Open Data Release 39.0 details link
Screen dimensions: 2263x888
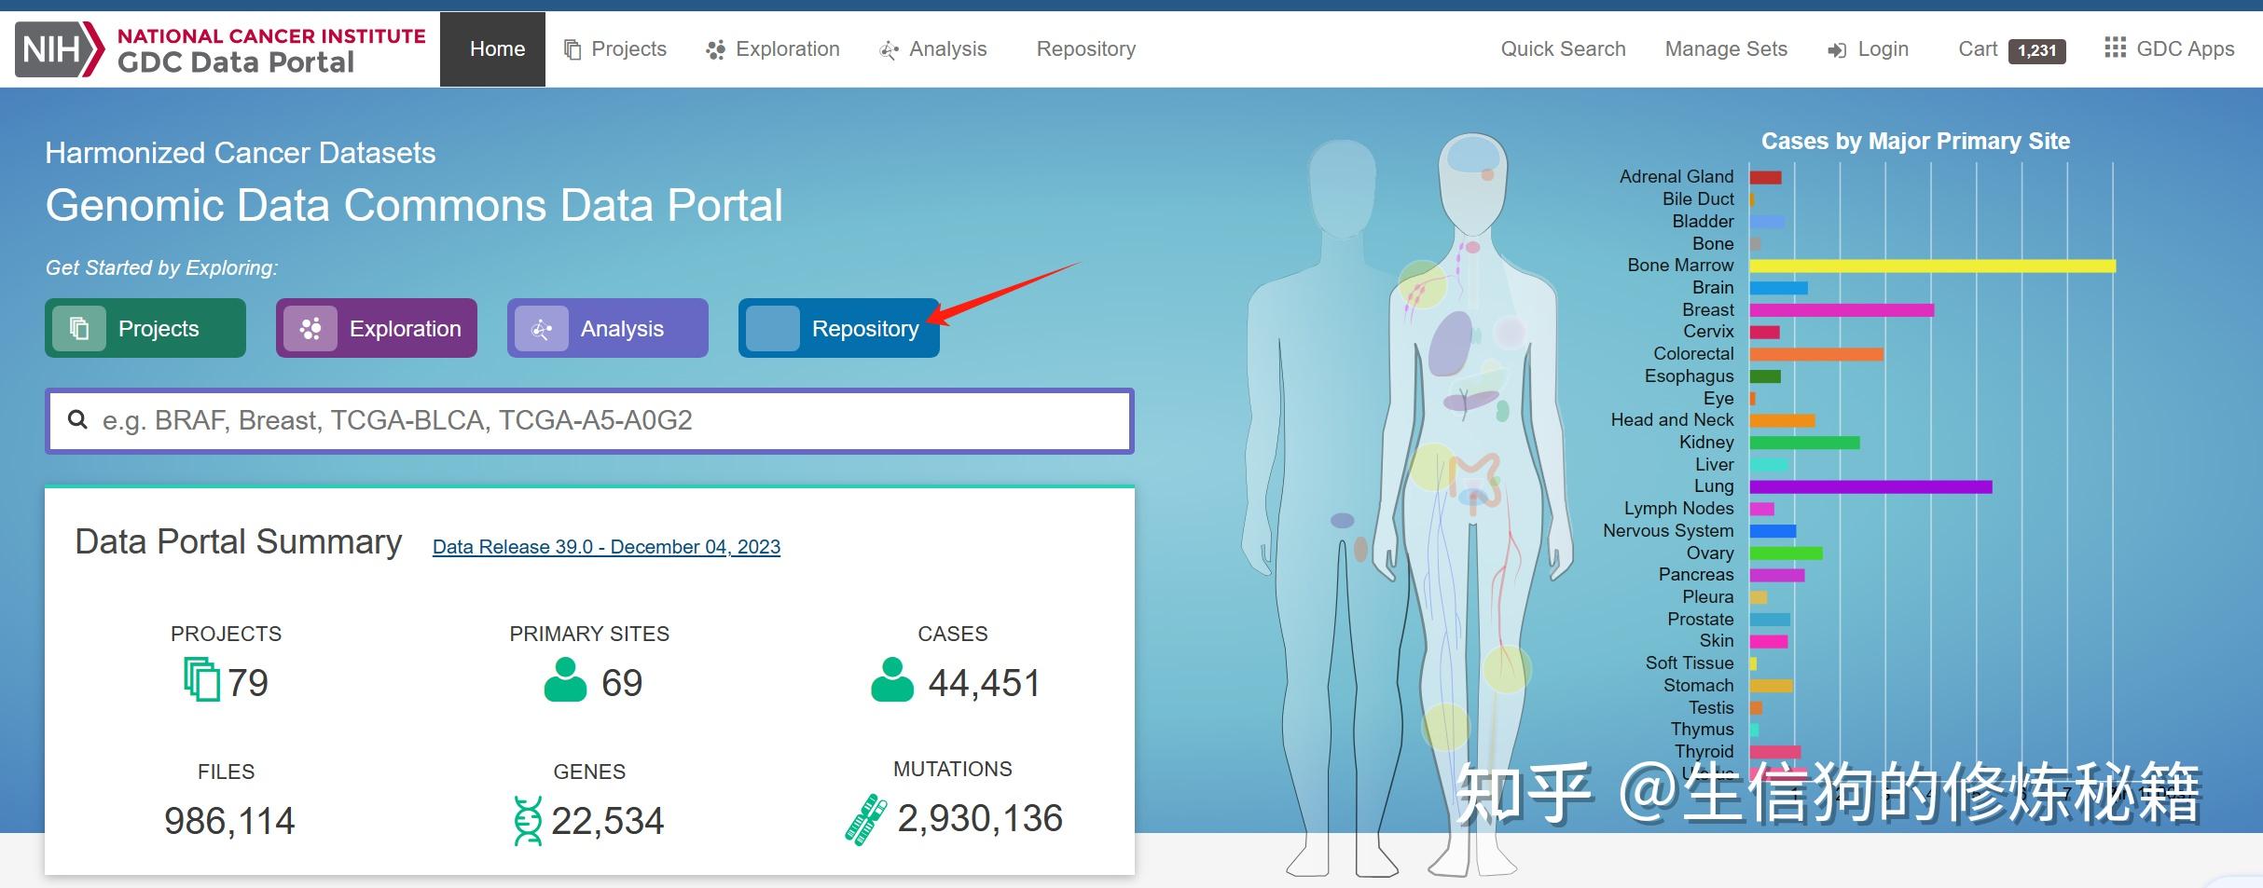point(605,547)
